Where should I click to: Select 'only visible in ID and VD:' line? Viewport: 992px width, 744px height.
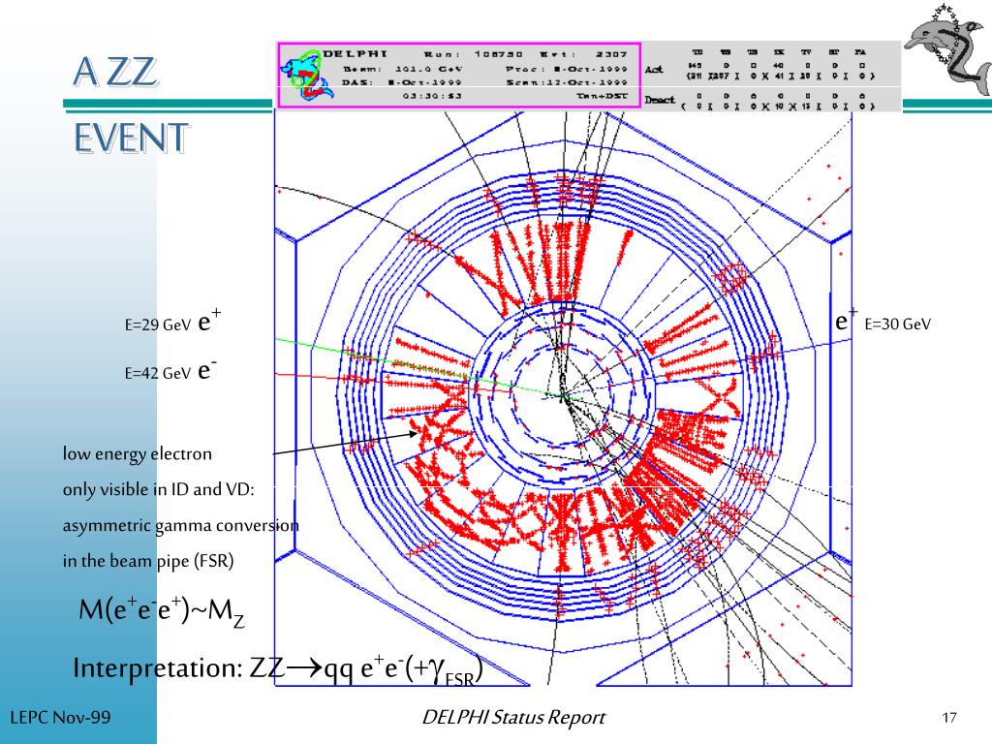tap(158, 489)
